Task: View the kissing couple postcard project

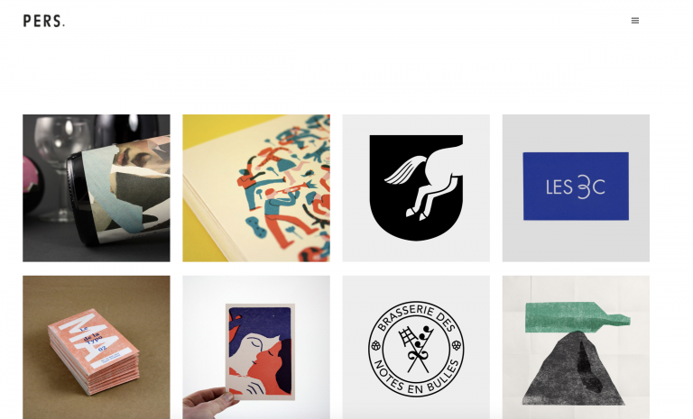Action: click(256, 348)
